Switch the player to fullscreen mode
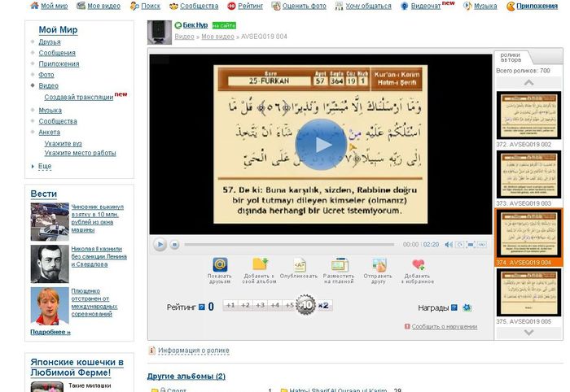Screen dimensions: 570x392 471,245
